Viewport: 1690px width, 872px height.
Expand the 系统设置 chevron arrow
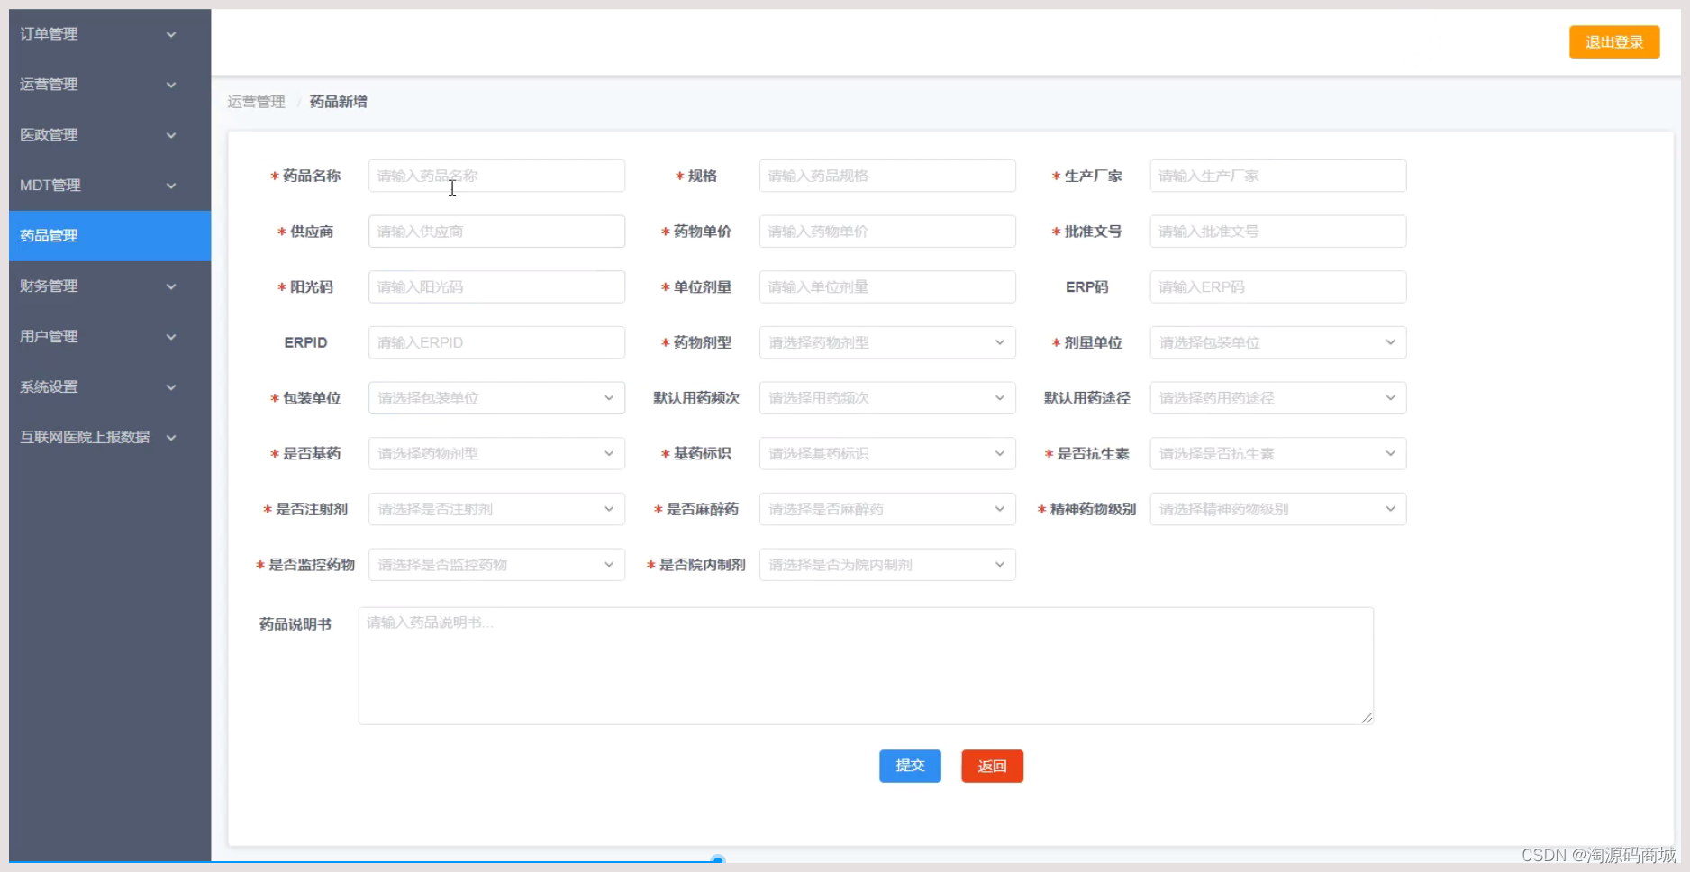click(x=170, y=387)
